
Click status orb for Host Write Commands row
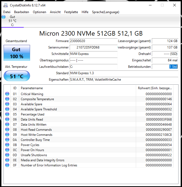coord(7,135)
